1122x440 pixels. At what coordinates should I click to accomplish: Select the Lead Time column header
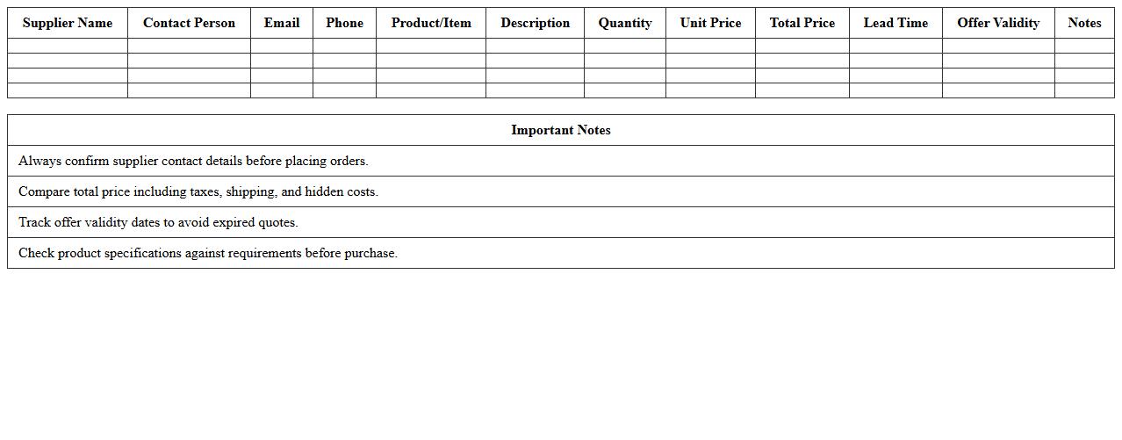(x=895, y=23)
